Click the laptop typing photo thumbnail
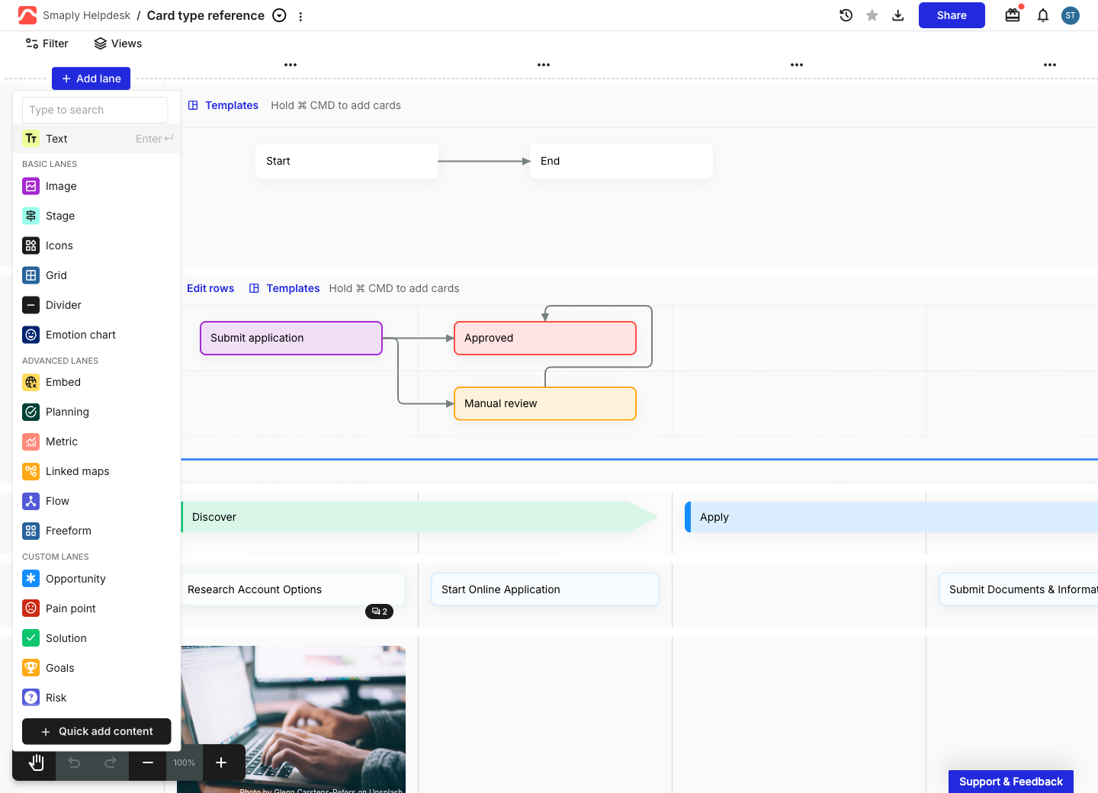This screenshot has width=1098, height=793. tap(291, 719)
